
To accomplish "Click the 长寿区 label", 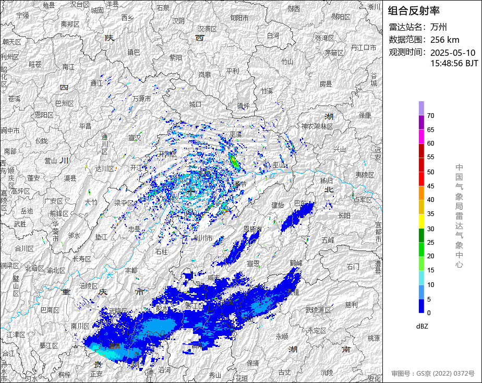I will click(x=82, y=259).
